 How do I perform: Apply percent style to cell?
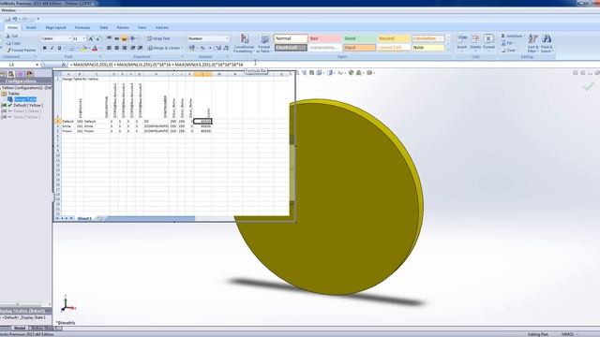pyautogui.click(x=202, y=48)
